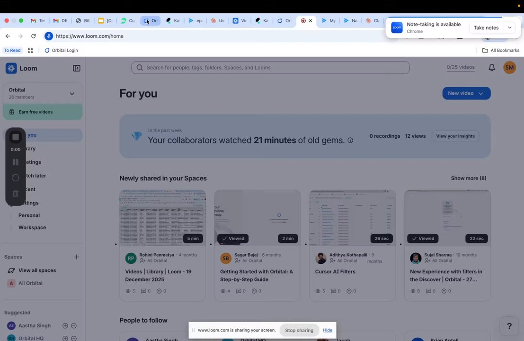Open the Orbital Login bookmark
The image size is (524, 341).
pos(61,50)
